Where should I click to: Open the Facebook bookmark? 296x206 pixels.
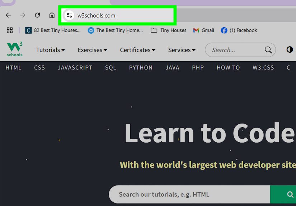[x=239, y=30]
